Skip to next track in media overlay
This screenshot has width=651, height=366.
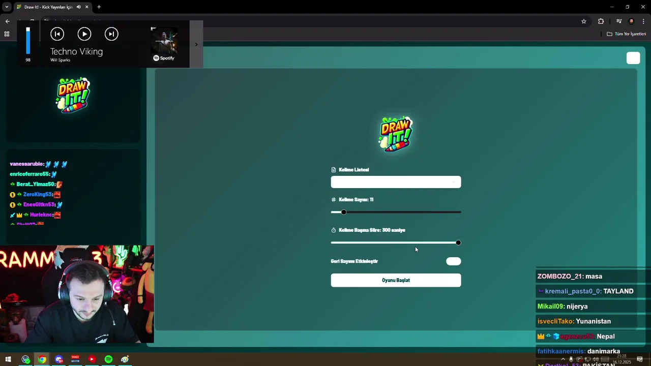pyautogui.click(x=111, y=34)
